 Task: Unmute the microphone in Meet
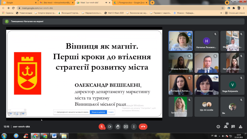[x=102, y=127]
